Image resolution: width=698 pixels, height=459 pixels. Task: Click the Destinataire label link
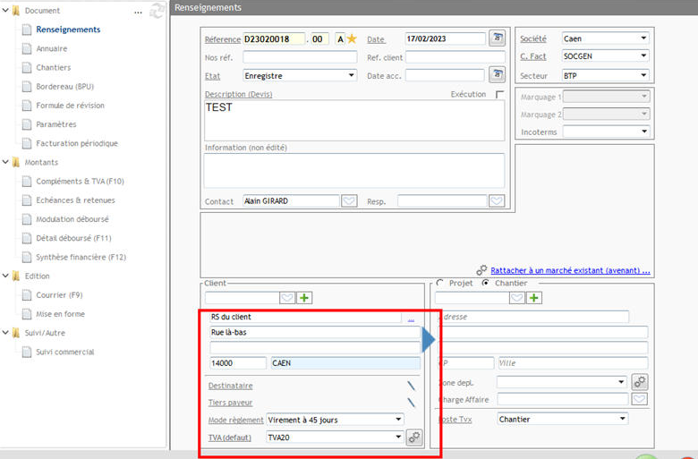coord(230,386)
